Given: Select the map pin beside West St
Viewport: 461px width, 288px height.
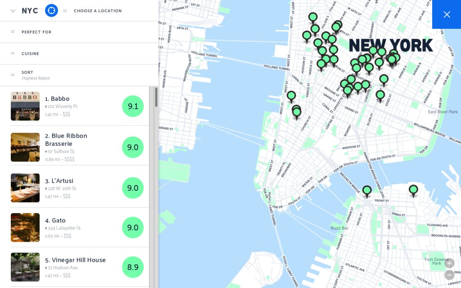Looking at the screenshot, I should [x=291, y=96].
